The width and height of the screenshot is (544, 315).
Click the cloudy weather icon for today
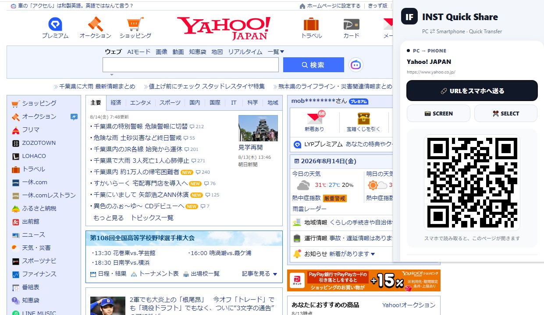tap(303, 185)
